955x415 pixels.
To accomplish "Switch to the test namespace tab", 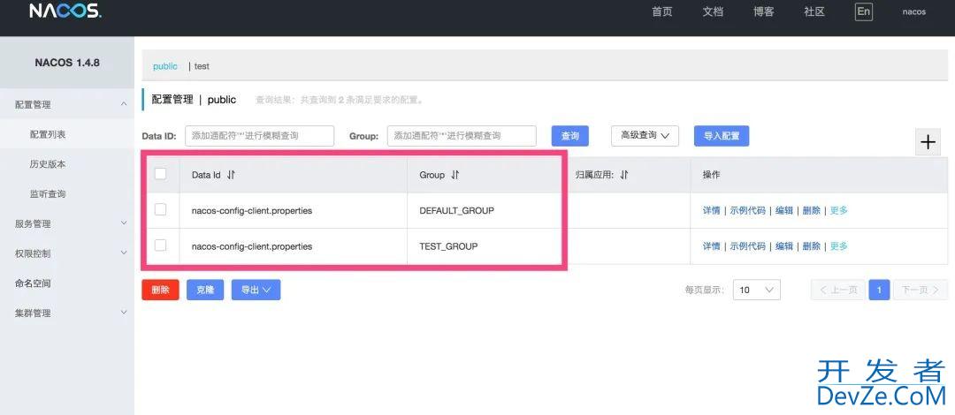I will (x=202, y=66).
